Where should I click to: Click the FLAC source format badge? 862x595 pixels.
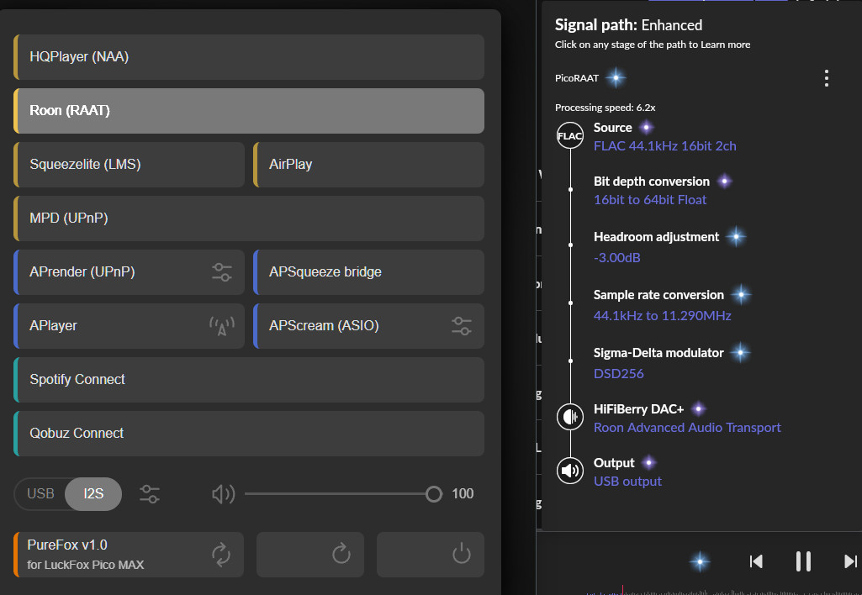pyautogui.click(x=570, y=136)
